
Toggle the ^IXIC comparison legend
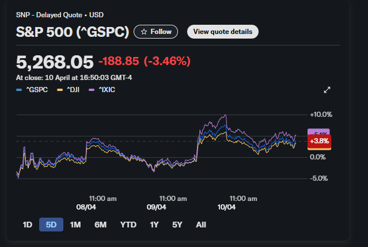[x=107, y=90]
